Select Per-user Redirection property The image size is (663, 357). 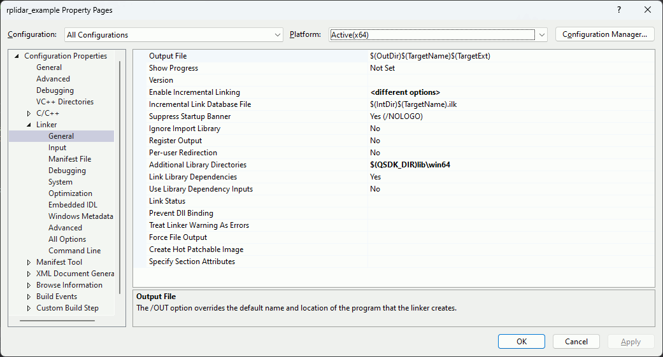183,153
